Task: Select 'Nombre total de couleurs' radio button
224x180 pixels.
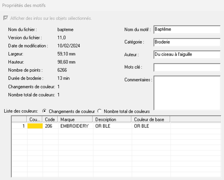Action: point(99,111)
